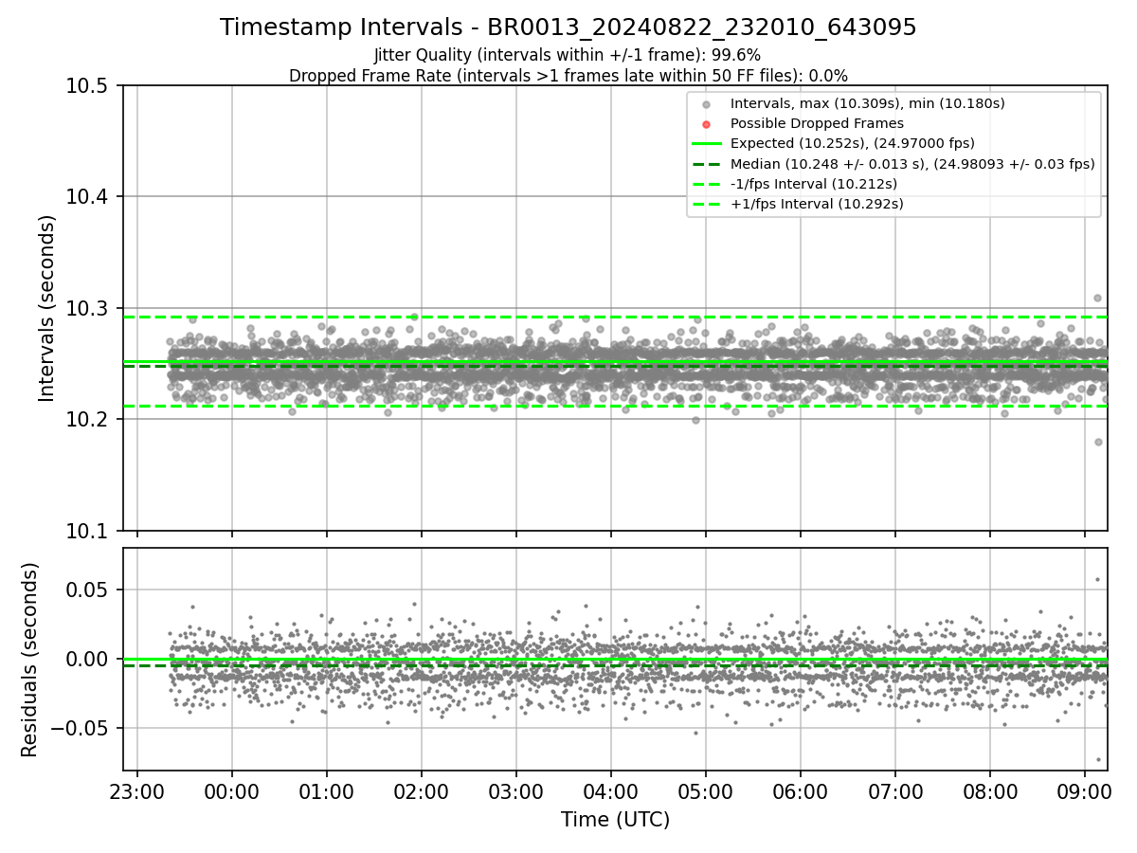The width and height of the screenshot is (1137, 853).
Task: Click the x-axis tick label '03:00'
Action: point(516,790)
